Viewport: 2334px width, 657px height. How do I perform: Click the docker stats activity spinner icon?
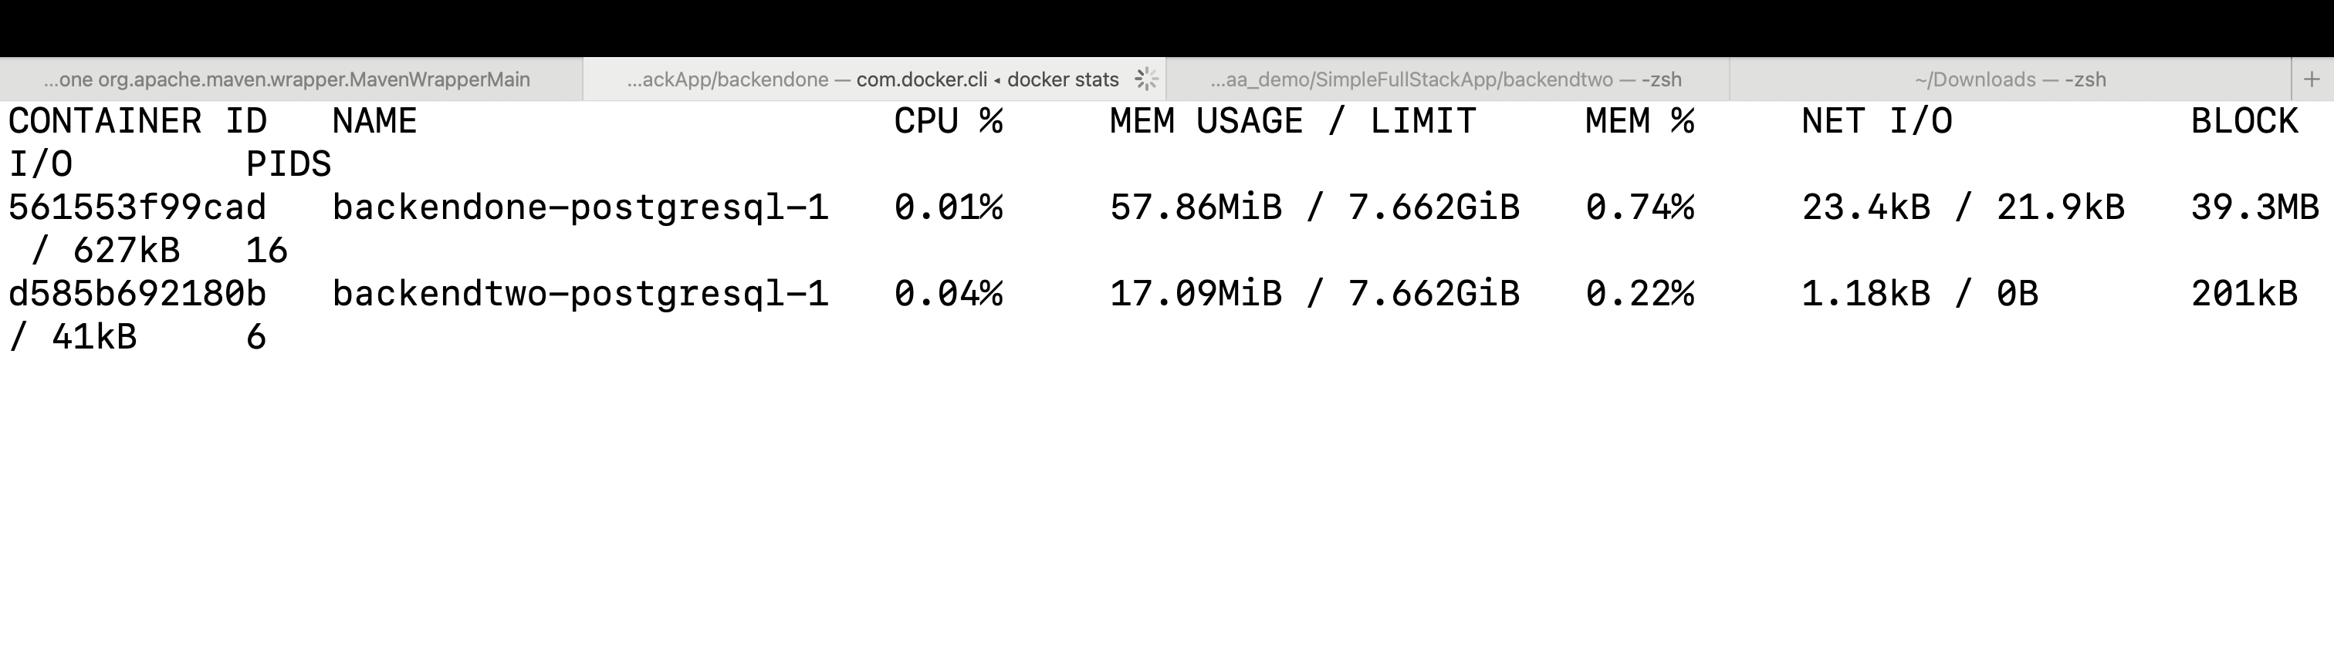1146,79
